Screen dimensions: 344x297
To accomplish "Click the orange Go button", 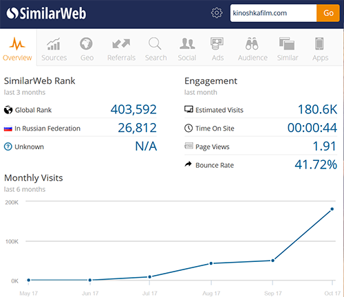I will point(328,13).
